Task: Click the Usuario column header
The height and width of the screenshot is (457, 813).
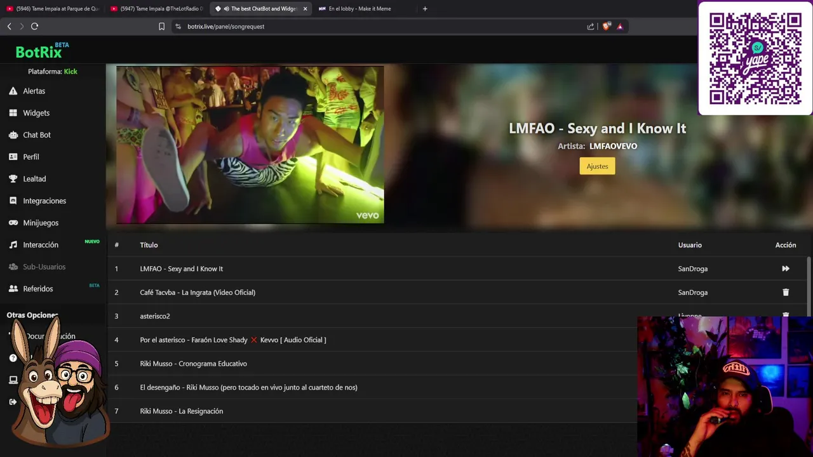Action: click(x=690, y=245)
